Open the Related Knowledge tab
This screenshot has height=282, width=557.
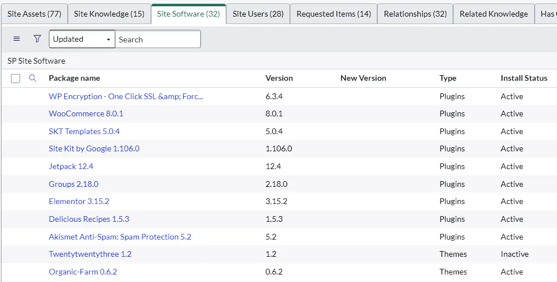(x=494, y=14)
